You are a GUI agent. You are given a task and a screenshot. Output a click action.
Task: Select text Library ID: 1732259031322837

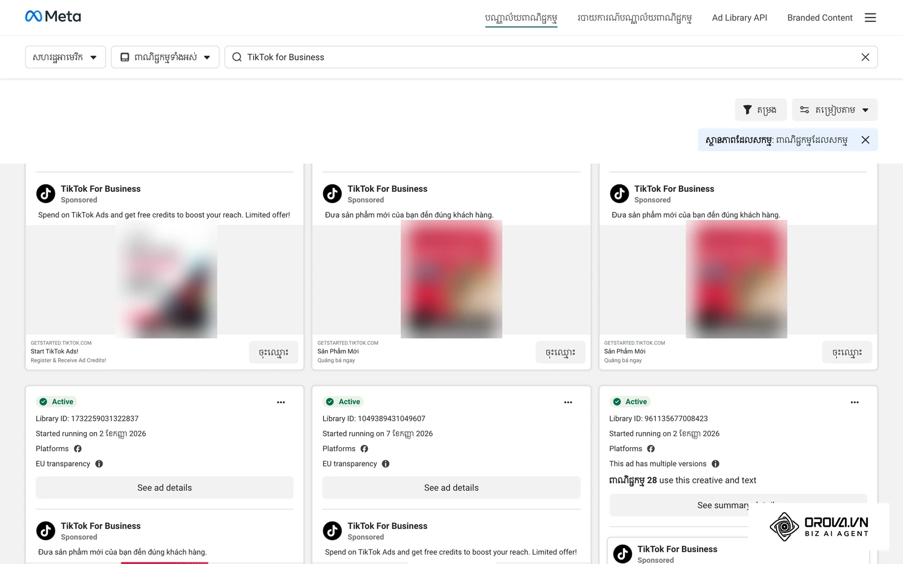tap(87, 418)
